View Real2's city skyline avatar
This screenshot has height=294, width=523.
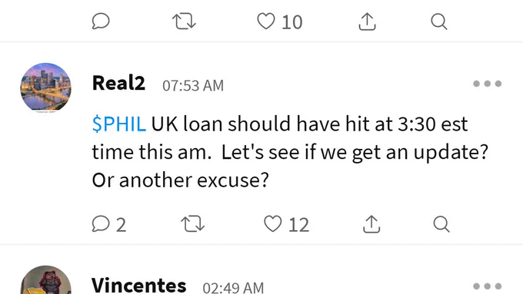[45, 88]
